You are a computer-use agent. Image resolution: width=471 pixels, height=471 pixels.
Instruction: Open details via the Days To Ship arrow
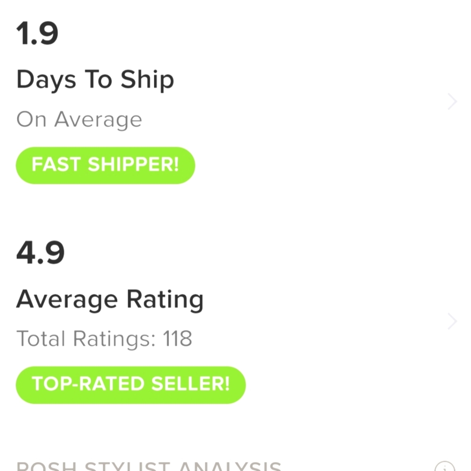(451, 101)
